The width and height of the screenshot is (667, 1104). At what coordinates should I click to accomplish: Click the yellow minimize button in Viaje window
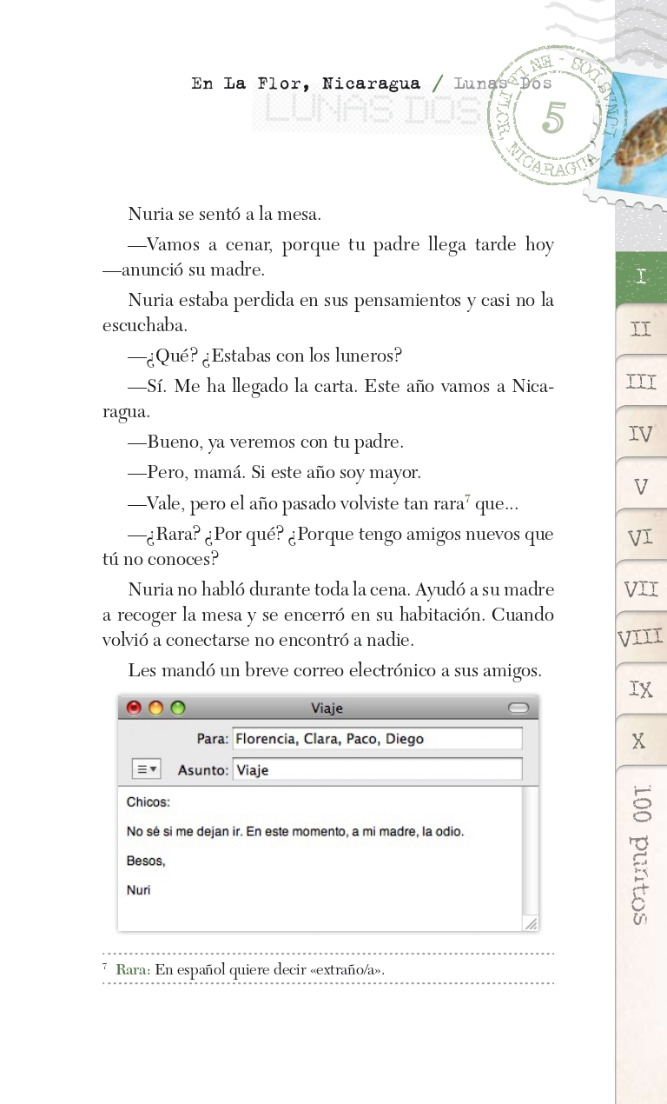click(x=155, y=708)
